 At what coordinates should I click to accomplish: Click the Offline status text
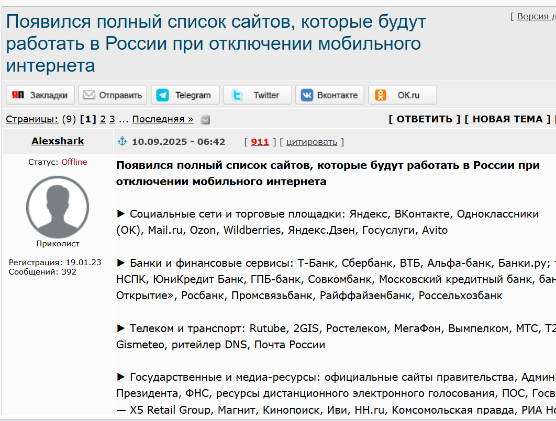tap(74, 162)
